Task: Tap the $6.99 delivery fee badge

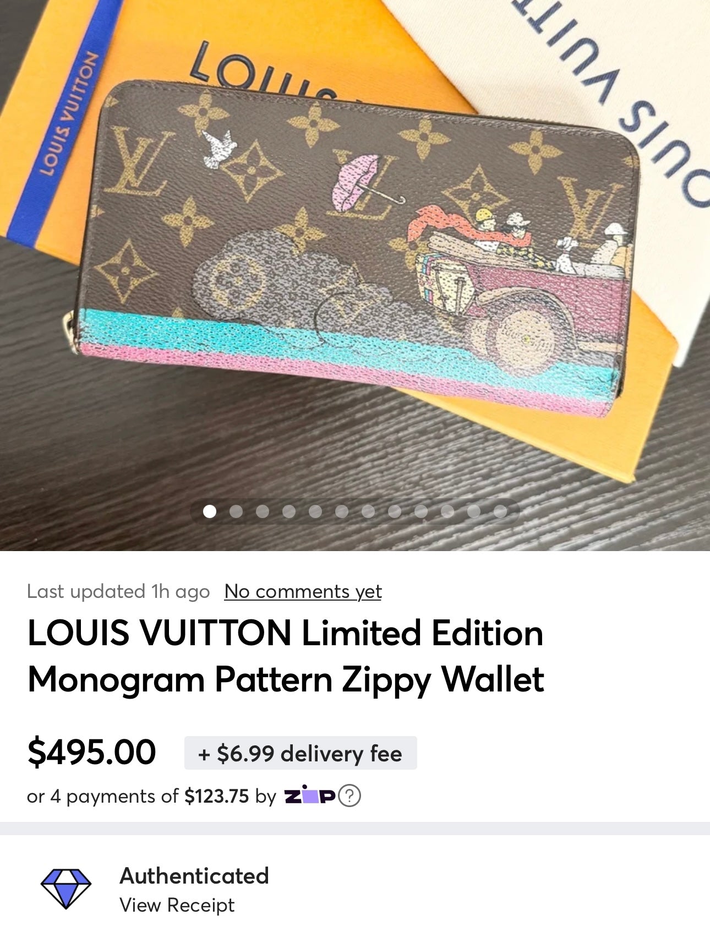Action: click(301, 753)
